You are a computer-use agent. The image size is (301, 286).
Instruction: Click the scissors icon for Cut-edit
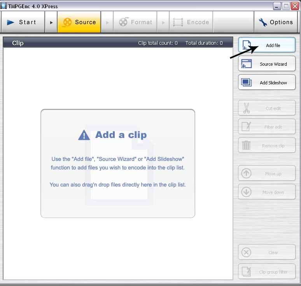pyautogui.click(x=246, y=108)
